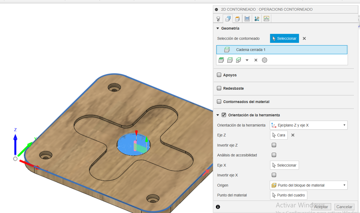Click the blue Z axis arrow
This screenshot has height=213, width=360.
click(x=15, y=144)
